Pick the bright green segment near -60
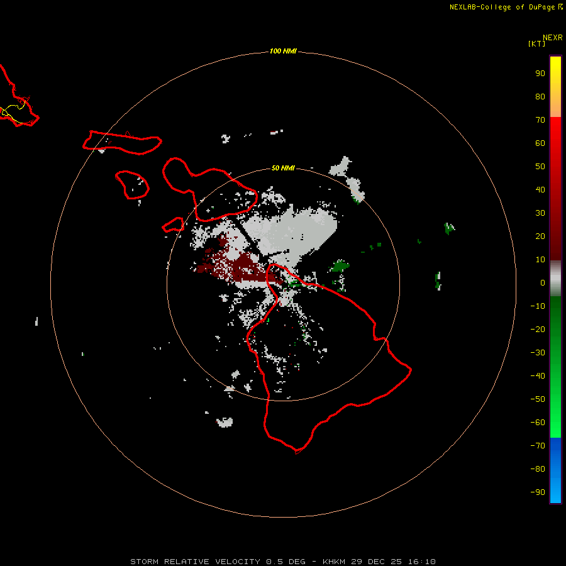 (x=555, y=423)
